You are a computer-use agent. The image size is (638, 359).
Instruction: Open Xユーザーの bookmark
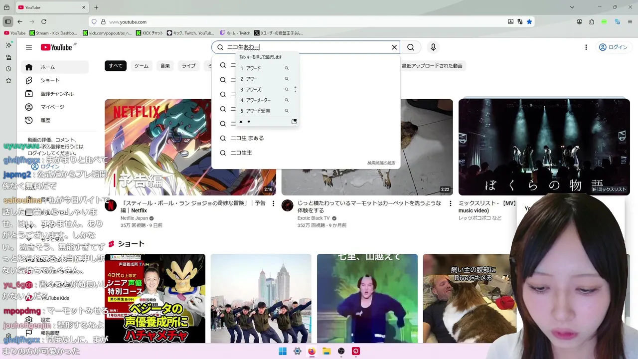click(x=279, y=33)
